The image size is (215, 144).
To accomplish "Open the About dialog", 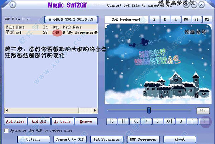I will pos(180,139).
